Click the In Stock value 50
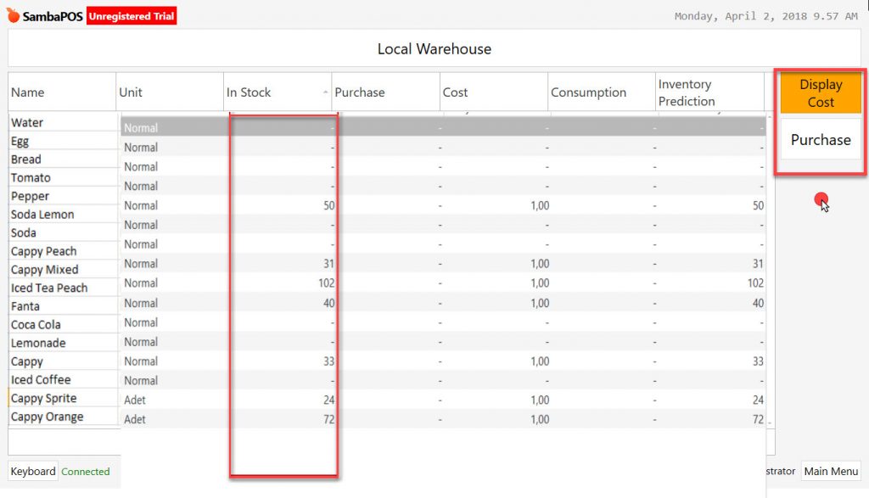The image size is (869, 498). pyautogui.click(x=328, y=205)
